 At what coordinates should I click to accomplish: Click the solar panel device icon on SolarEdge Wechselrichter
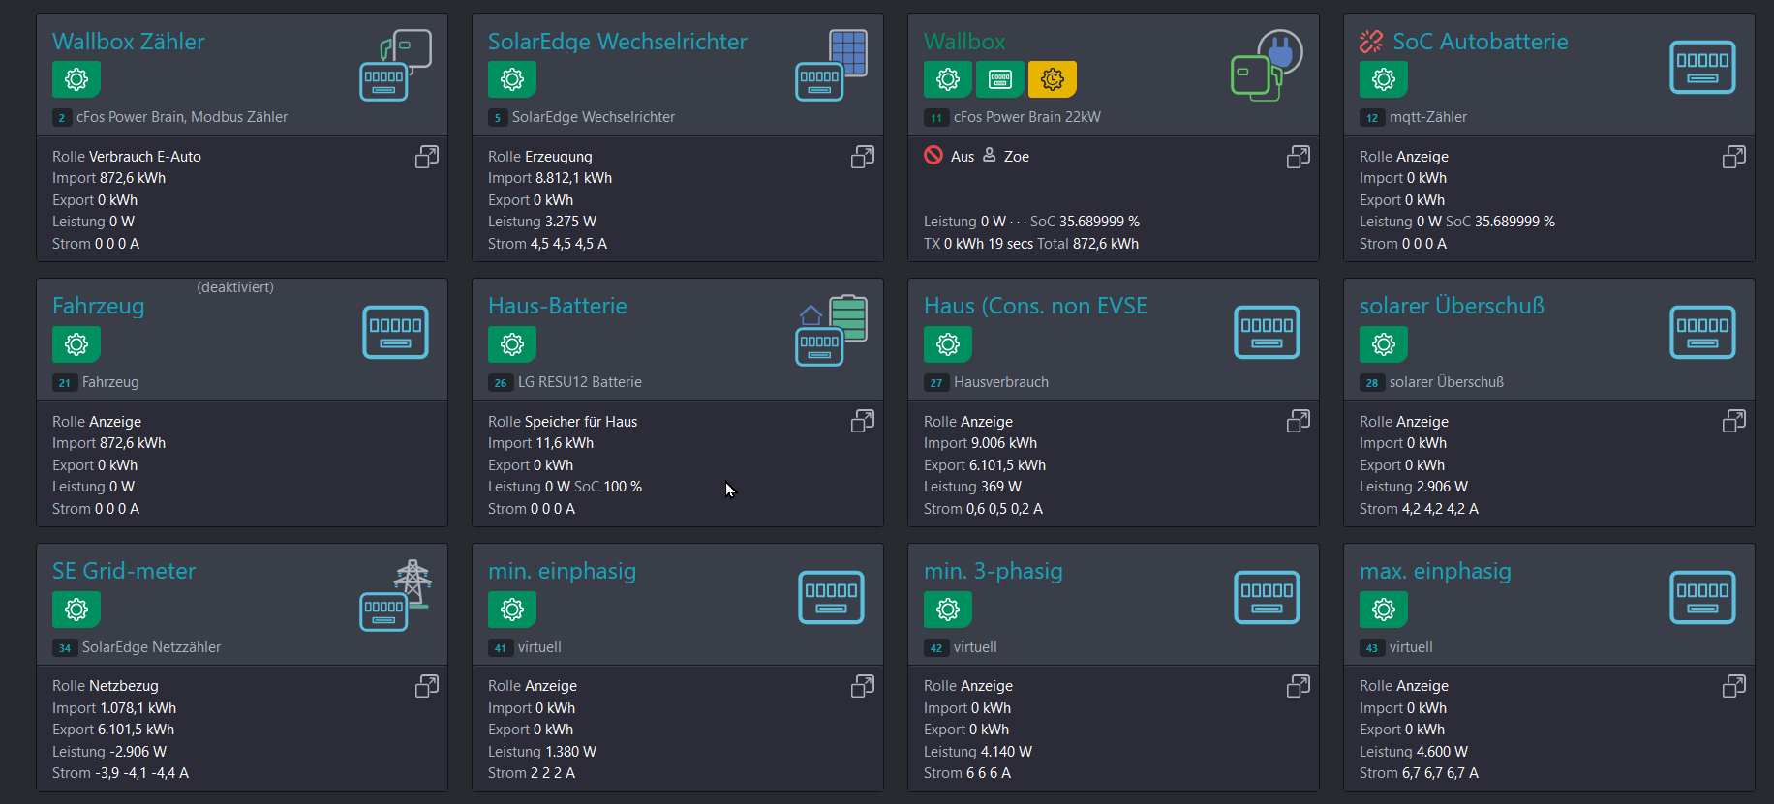point(832,65)
